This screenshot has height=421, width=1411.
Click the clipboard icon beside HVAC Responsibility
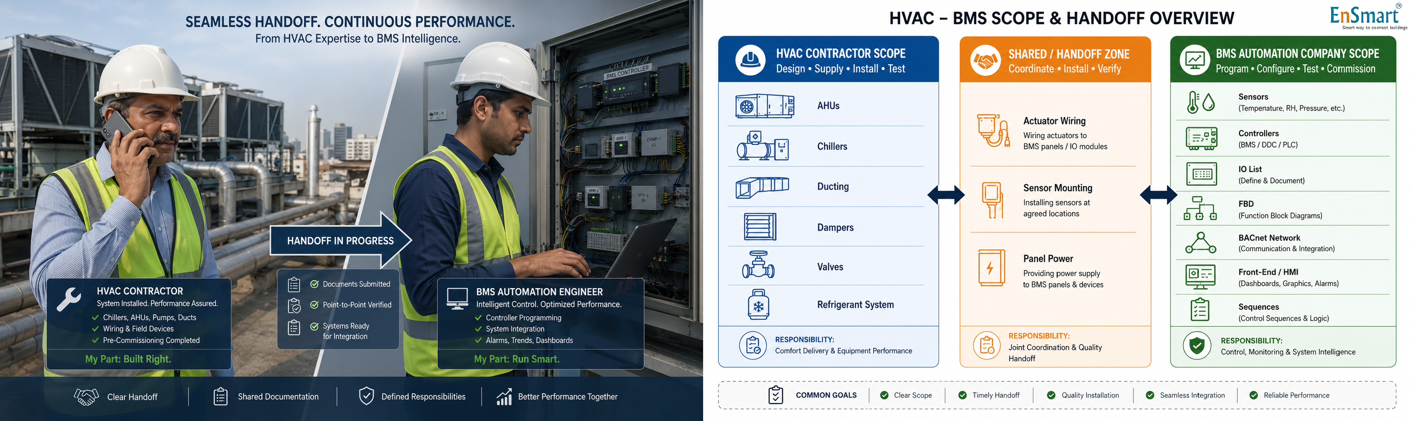coord(753,346)
